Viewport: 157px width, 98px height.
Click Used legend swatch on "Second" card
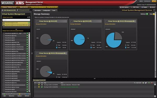[x=57, y=47]
